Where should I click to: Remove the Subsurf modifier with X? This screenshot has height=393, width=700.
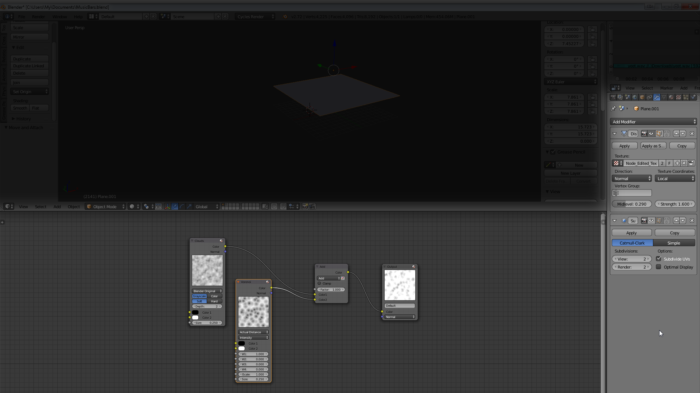click(692, 221)
